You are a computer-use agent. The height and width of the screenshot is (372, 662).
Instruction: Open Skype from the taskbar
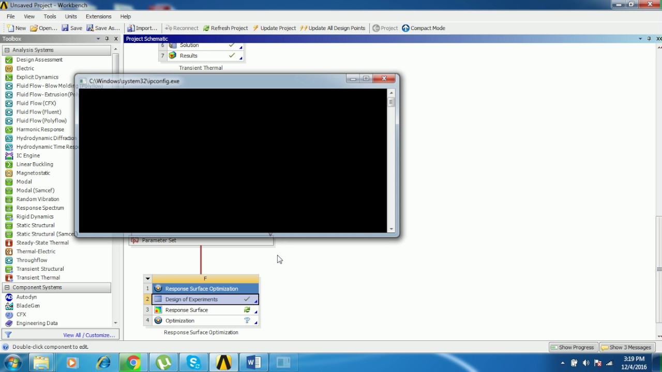[x=194, y=363]
